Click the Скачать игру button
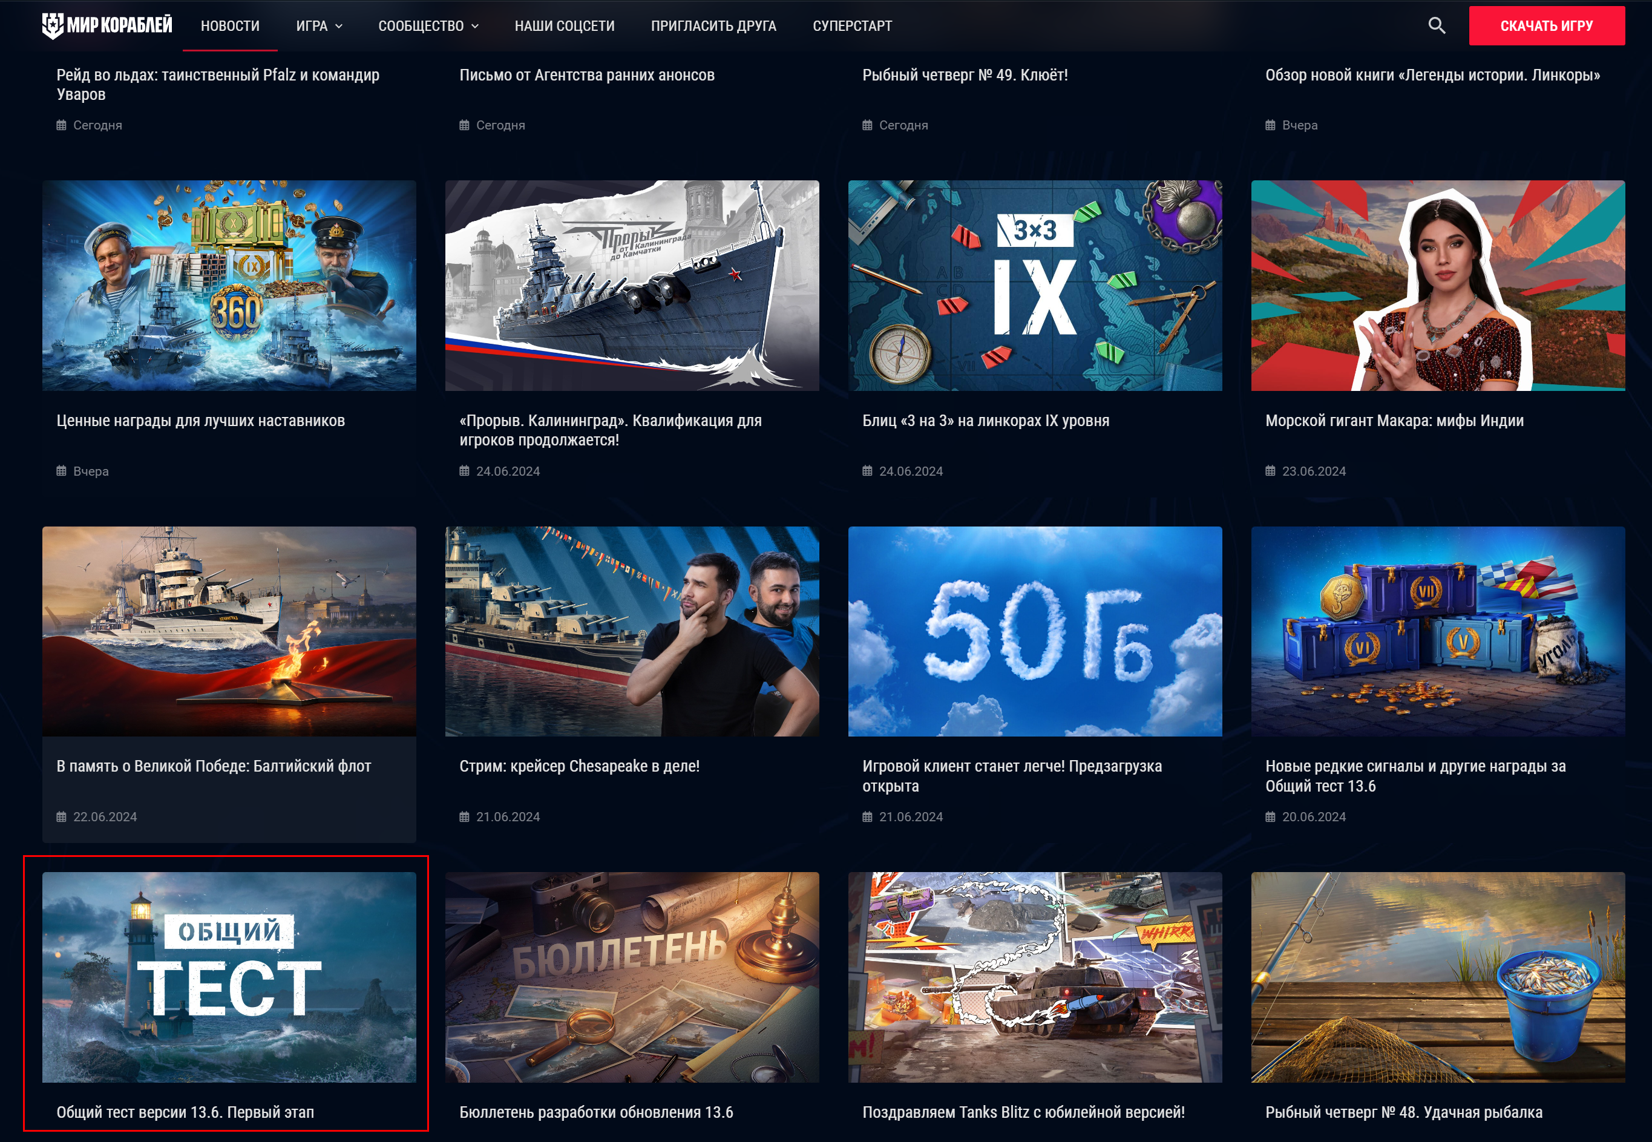Viewport: 1652px width, 1142px height. point(1547,26)
